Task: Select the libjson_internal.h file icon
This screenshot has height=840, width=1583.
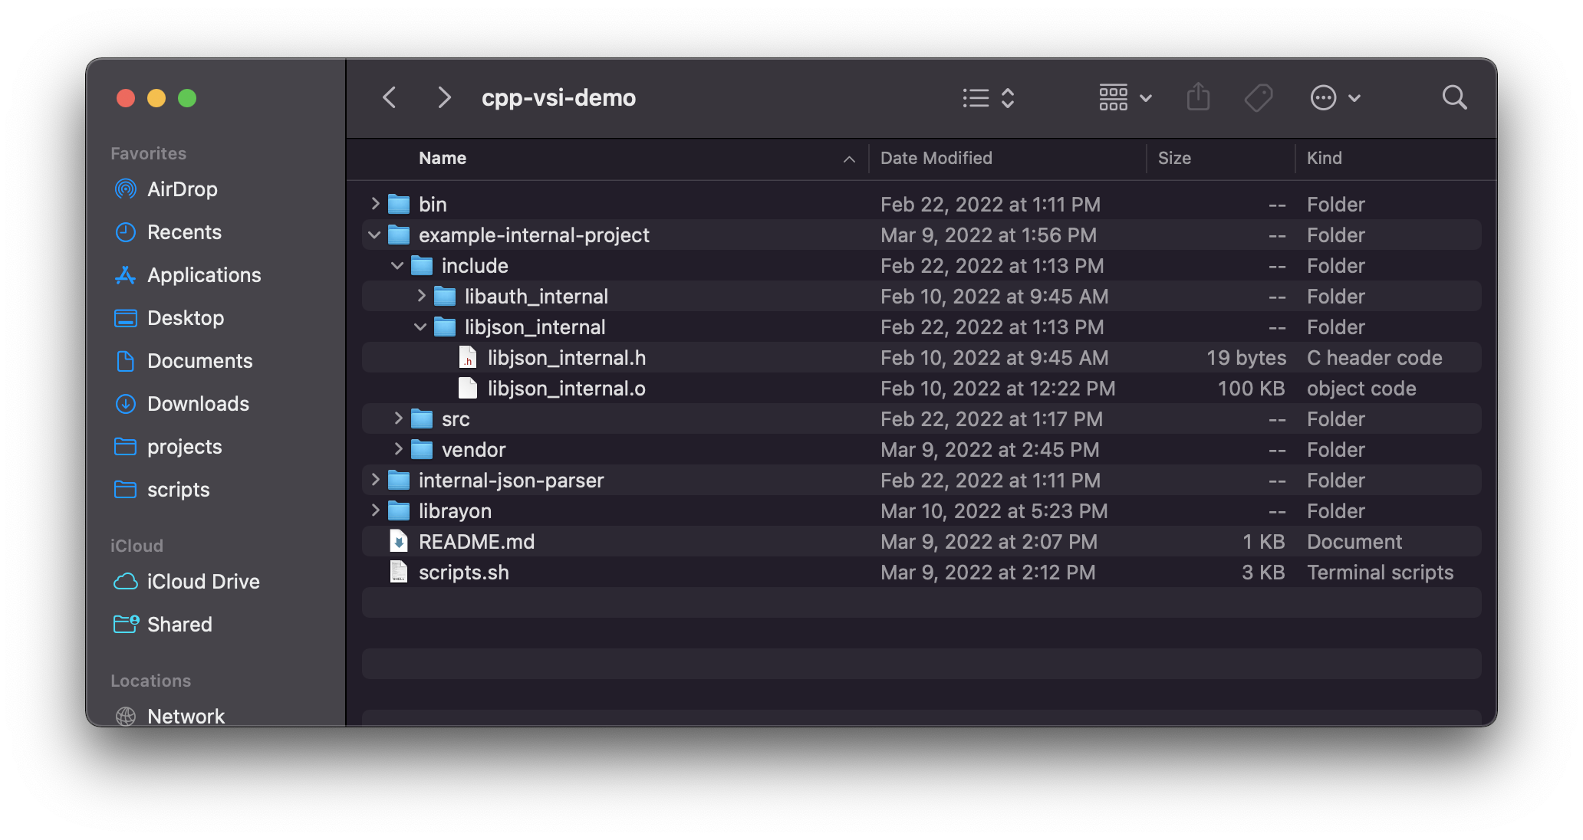Action: (x=468, y=357)
